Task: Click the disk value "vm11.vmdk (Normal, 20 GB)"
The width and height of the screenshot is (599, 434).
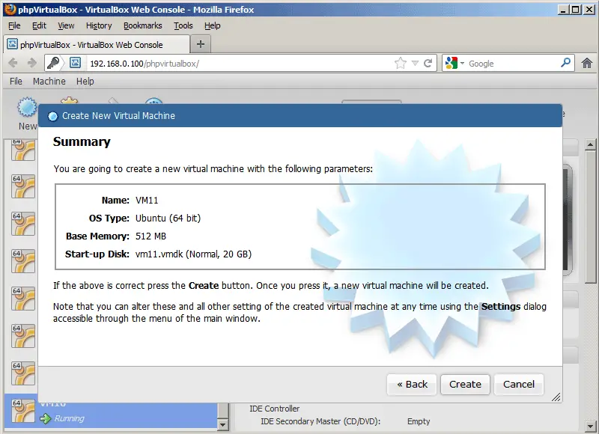Action: click(194, 254)
